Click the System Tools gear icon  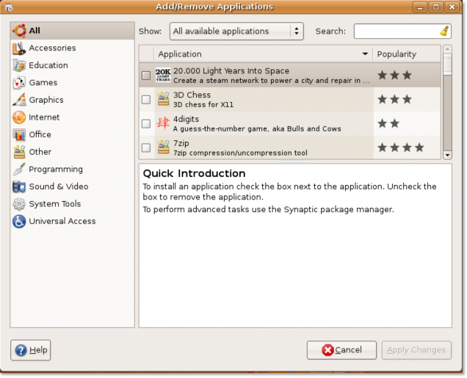pyautogui.click(x=19, y=204)
